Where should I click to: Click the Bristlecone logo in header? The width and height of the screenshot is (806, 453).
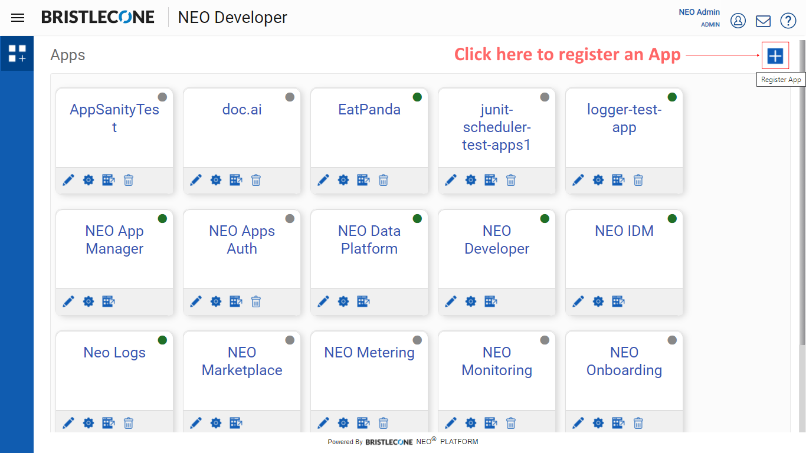pyautogui.click(x=98, y=17)
